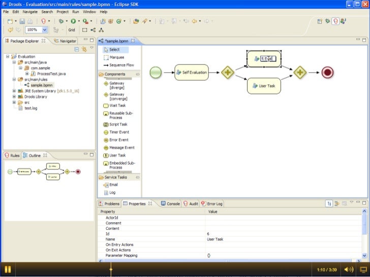Click the New wizard icon
This screenshot has width=370, height=277.
(10, 21)
